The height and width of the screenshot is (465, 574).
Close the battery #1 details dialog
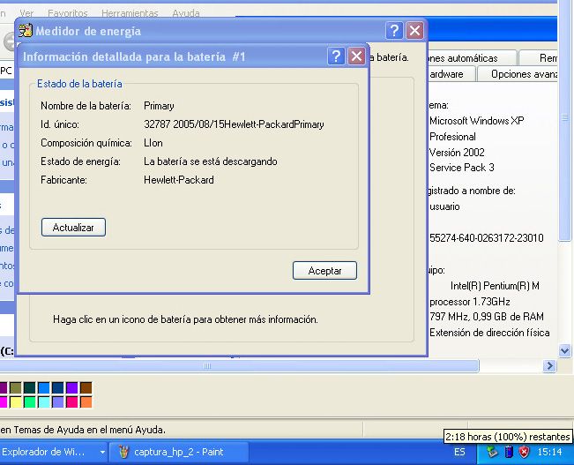[356, 56]
